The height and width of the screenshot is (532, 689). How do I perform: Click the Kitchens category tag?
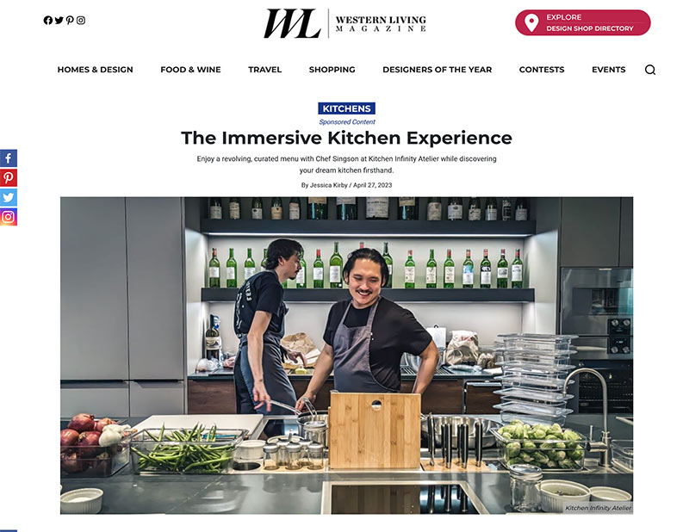tap(346, 108)
